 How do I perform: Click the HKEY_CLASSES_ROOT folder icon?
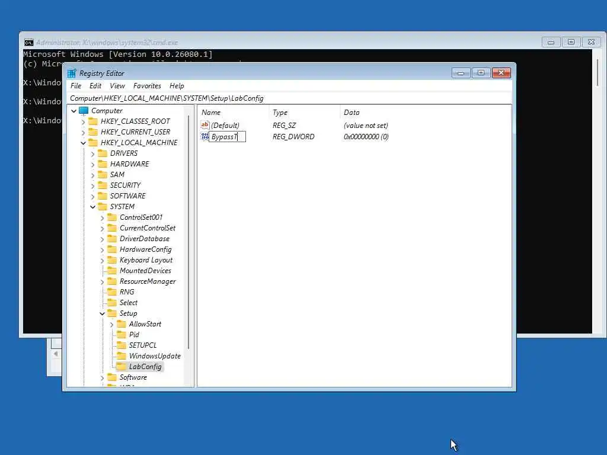pyautogui.click(x=93, y=121)
